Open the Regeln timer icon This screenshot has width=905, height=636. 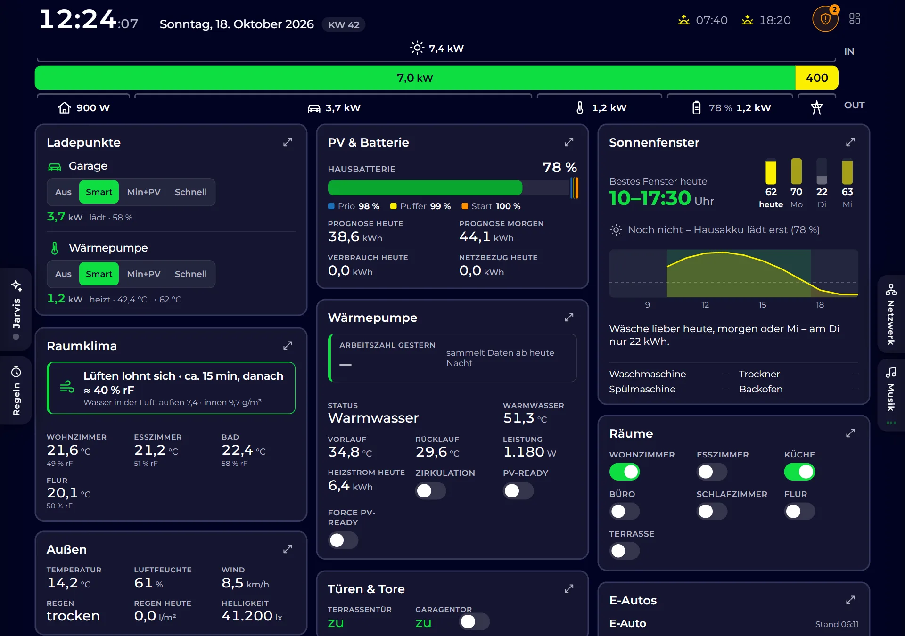coord(16,372)
